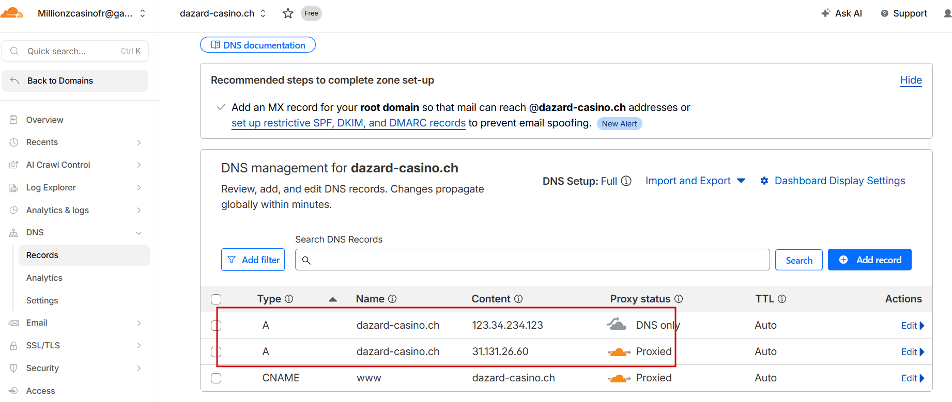Viewport: 952px width, 402px height.
Task: Click the info icon next to Type
Action: coord(289,299)
